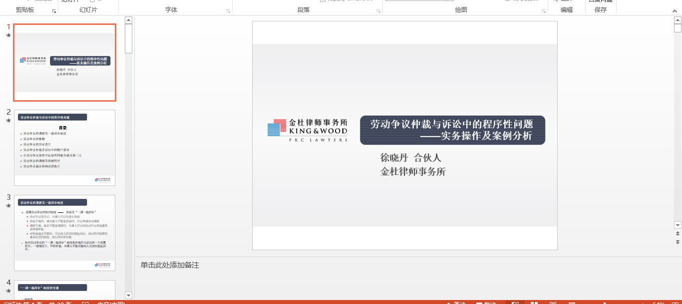Click the animation star icon under slide 2

8,120
